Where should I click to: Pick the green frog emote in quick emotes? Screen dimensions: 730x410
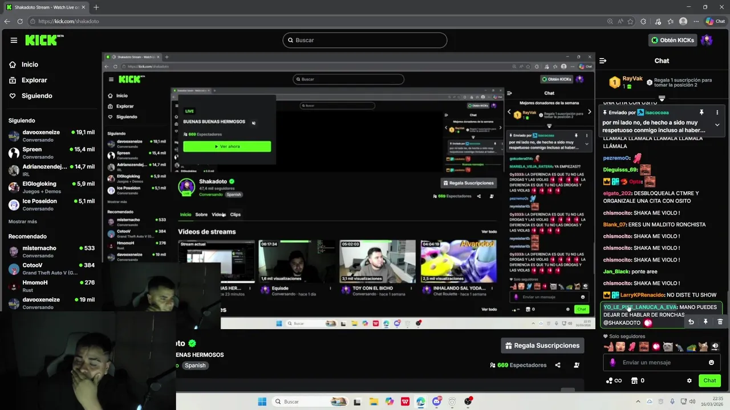click(691, 347)
